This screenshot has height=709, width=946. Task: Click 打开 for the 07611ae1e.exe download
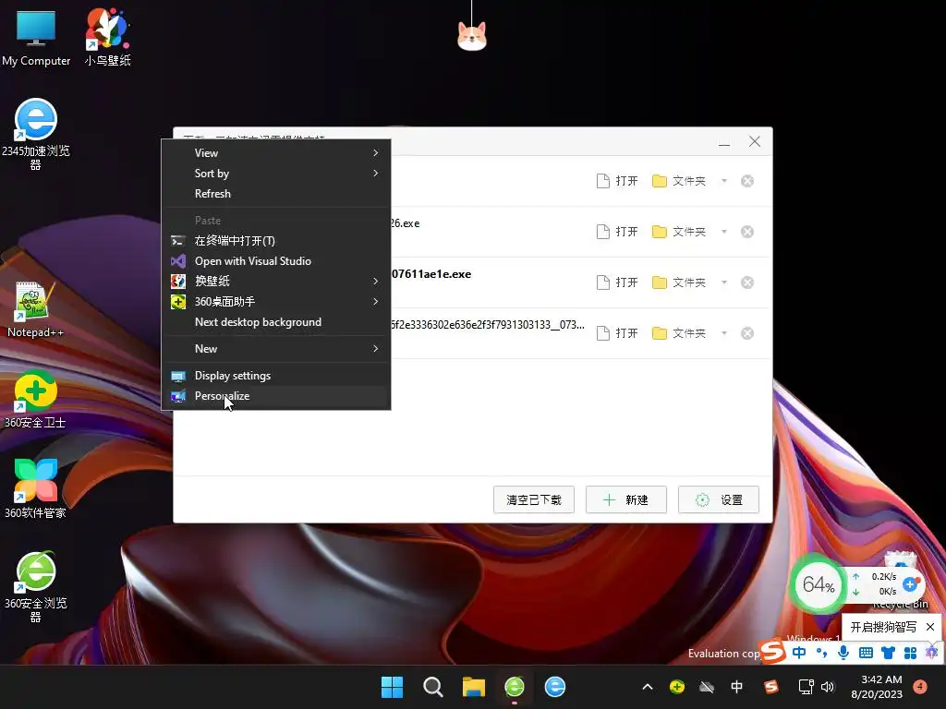[x=617, y=282]
